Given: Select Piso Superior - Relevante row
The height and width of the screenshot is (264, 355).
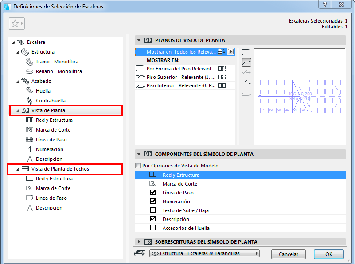Looking at the screenshot, I should (185, 77).
